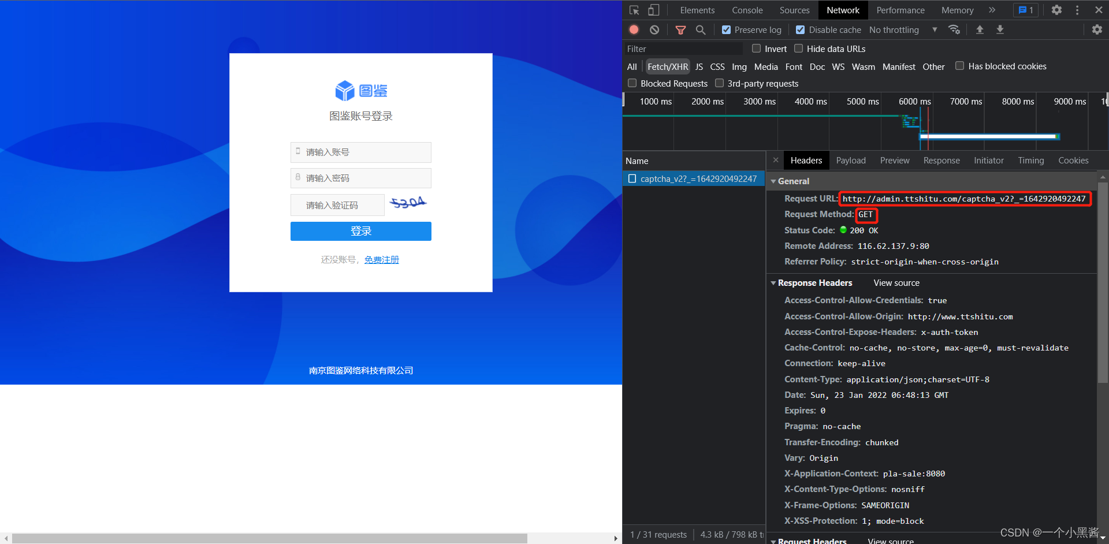Collapse the General section

point(773,181)
